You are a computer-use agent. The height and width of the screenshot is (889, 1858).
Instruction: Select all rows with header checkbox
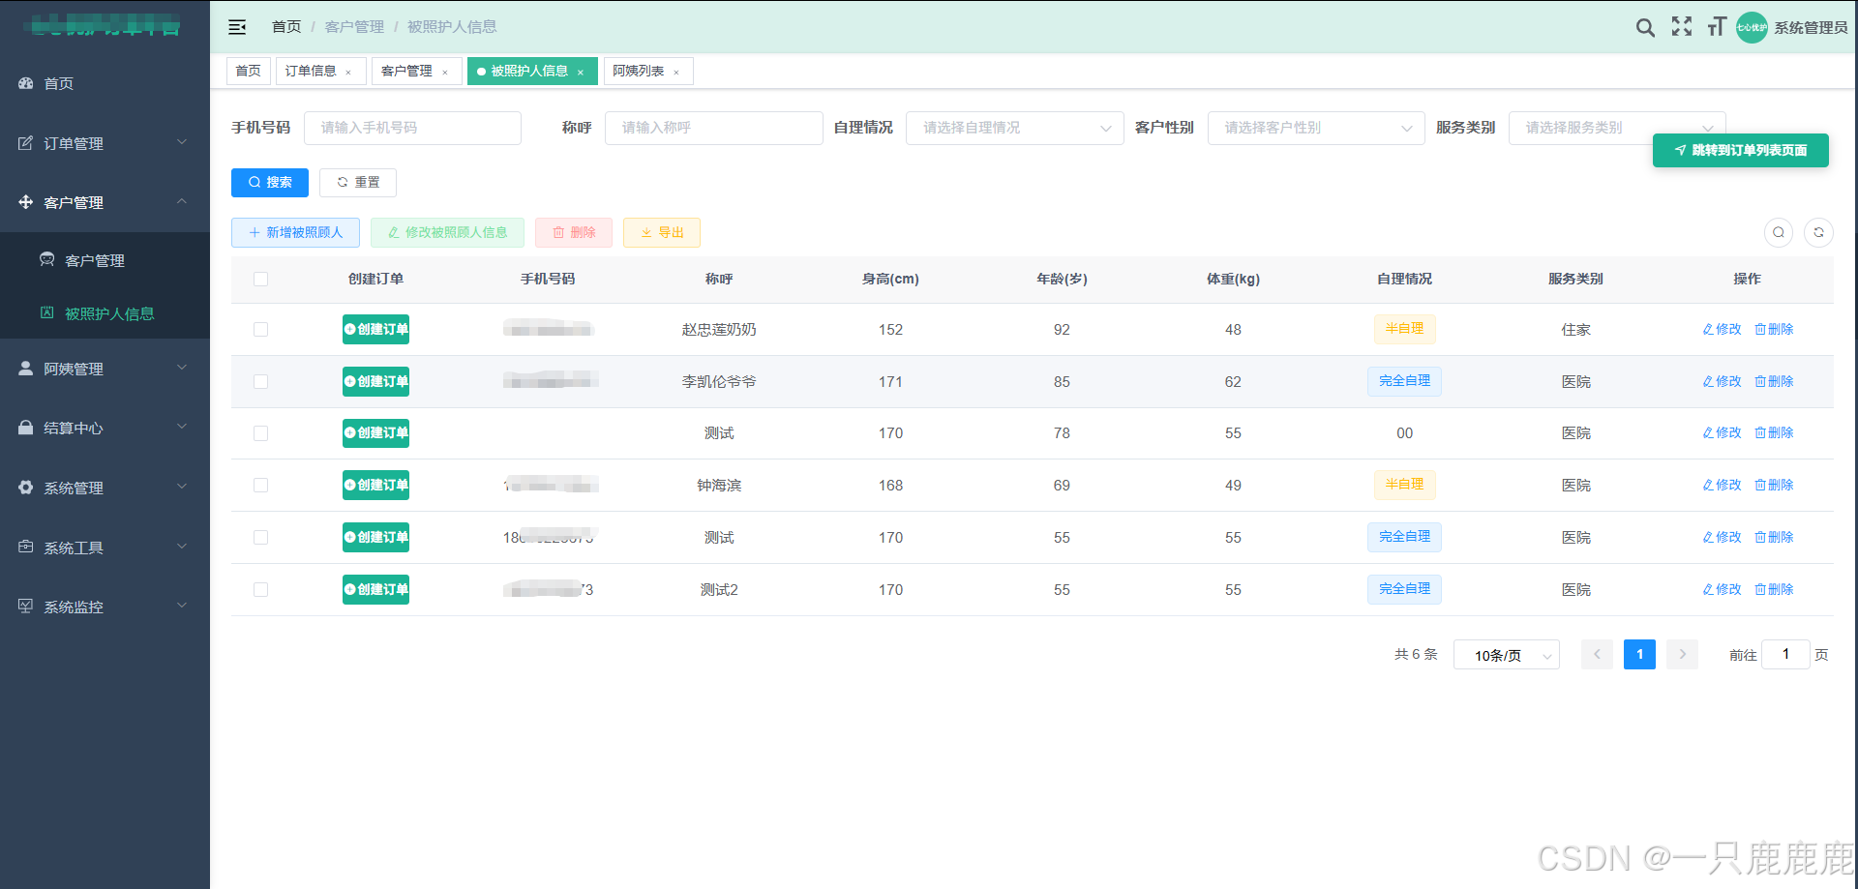(x=260, y=279)
